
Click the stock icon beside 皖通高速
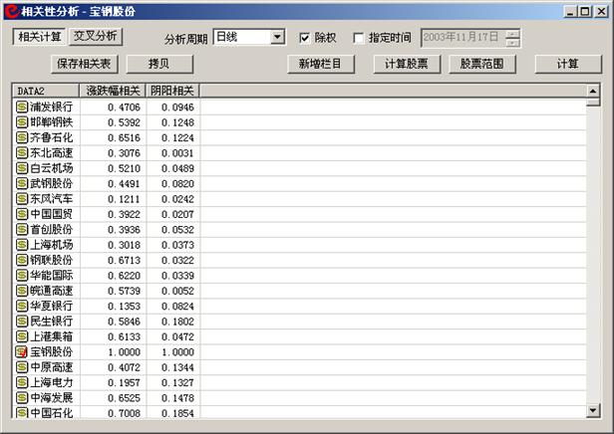coord(22,291)
